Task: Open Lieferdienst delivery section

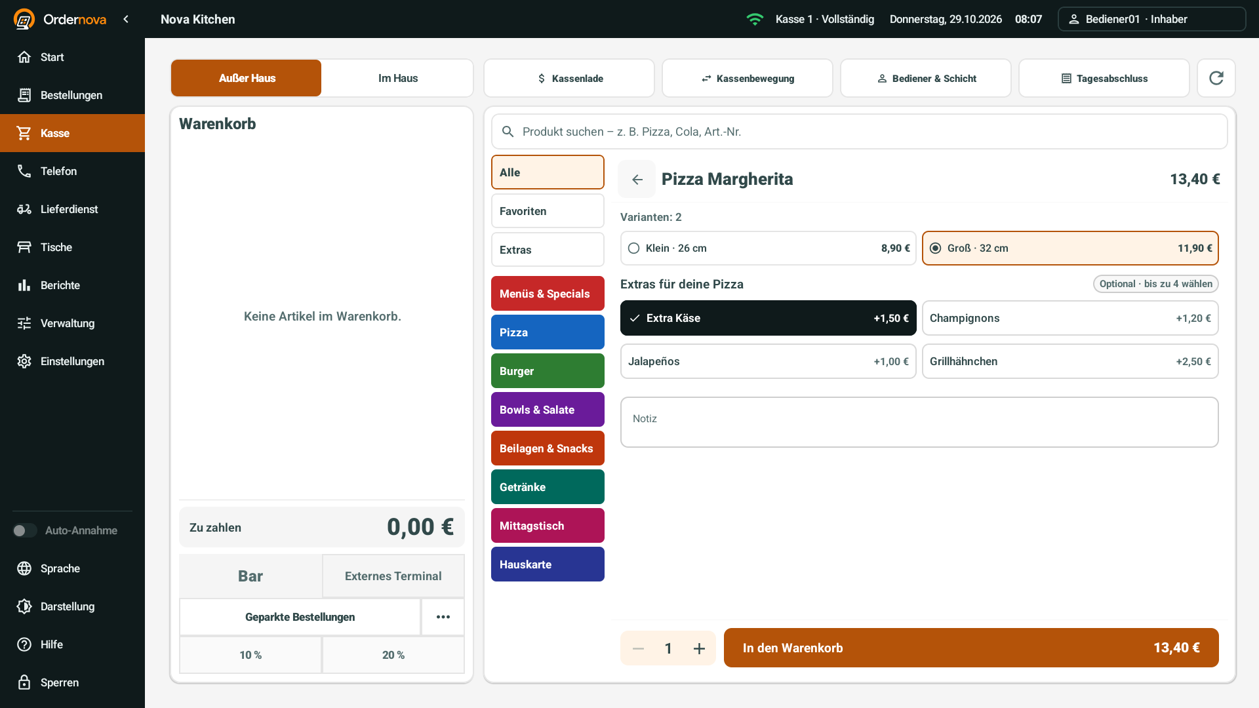Action: pos(72,209)
